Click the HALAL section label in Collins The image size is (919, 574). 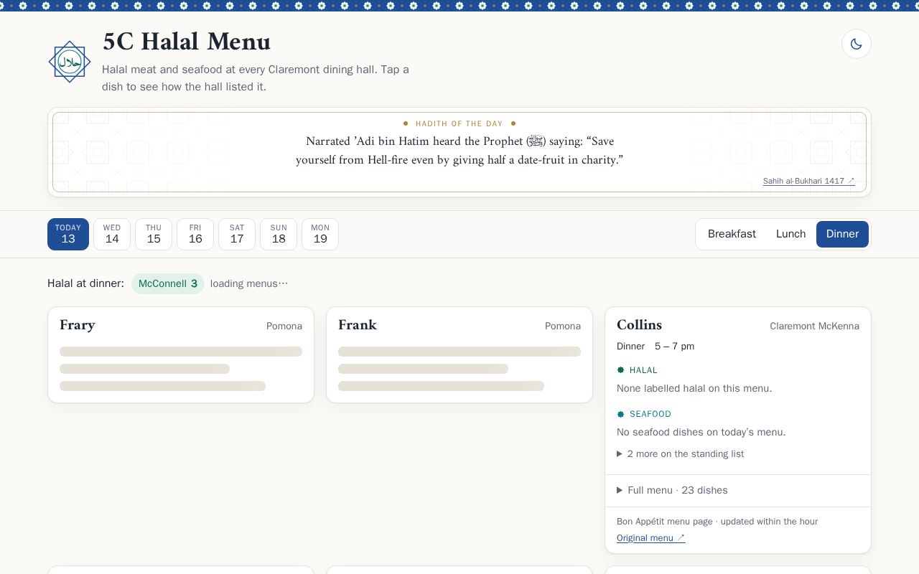click(637, 370)
